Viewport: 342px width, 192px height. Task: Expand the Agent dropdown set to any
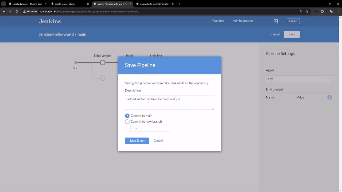point(299,79)
